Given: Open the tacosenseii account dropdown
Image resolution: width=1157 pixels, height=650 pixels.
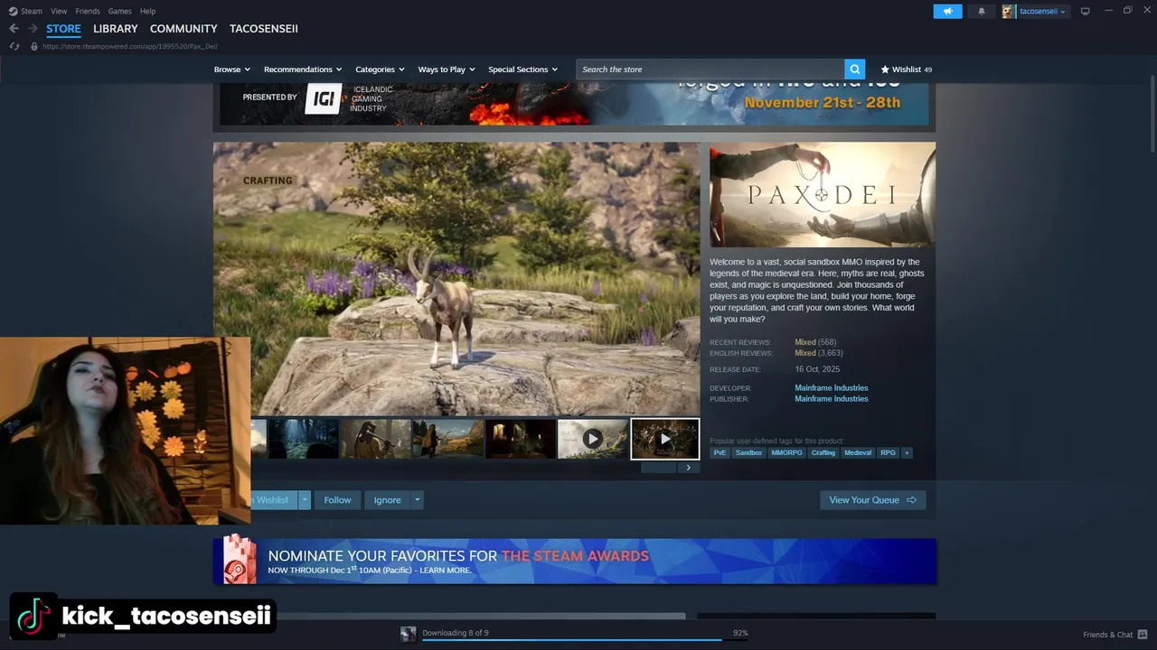Looking at the screenshot, I should click(1042, 12).
